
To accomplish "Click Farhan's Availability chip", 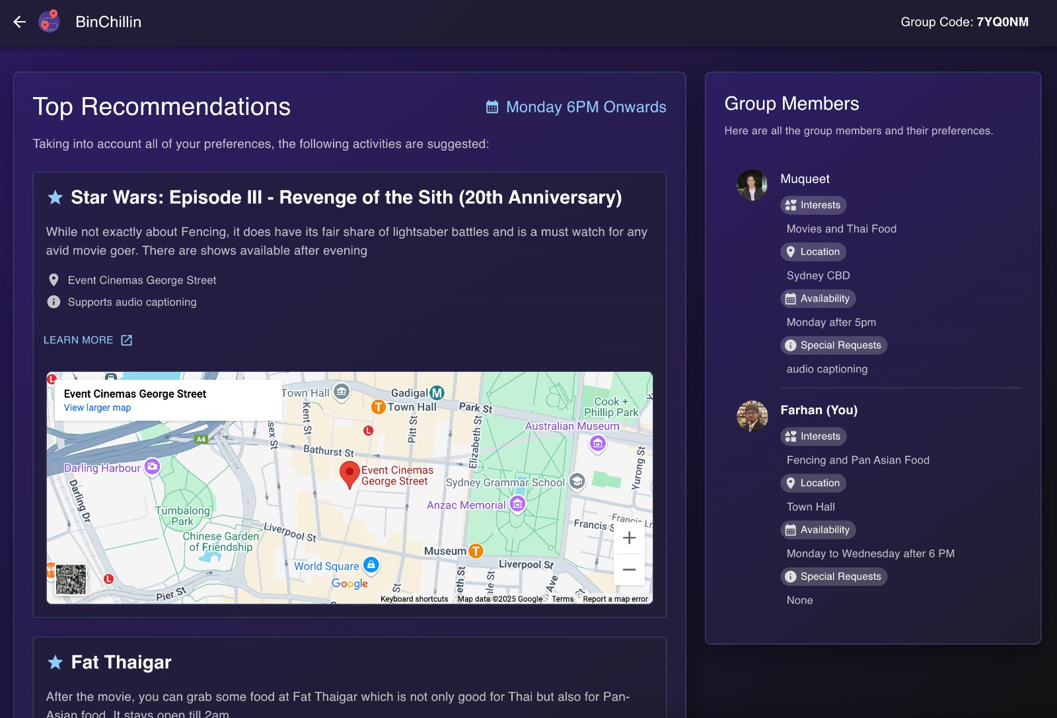I will click(818, 530).
